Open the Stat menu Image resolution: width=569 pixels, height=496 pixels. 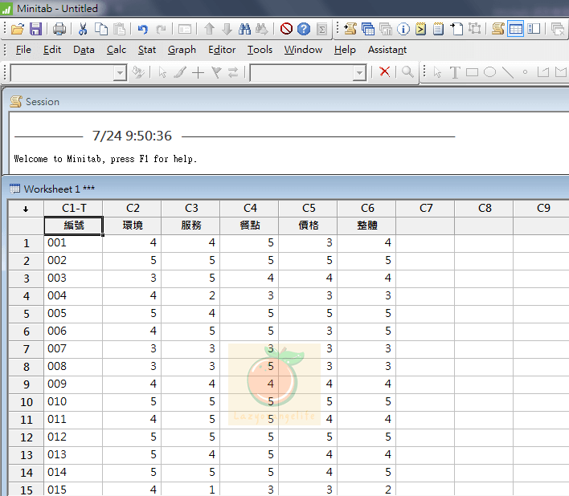146,50
